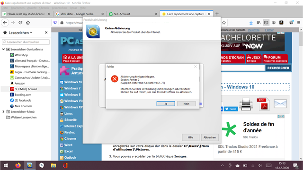Open File Explorer from the taskbar
This screenshot has height=170, width=303.
coord(53,165)
